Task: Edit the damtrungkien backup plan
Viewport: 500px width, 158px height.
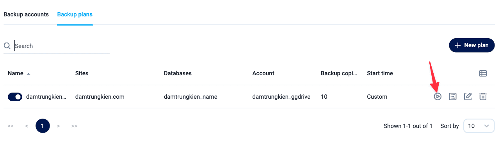Action: (x=468, y=96)
